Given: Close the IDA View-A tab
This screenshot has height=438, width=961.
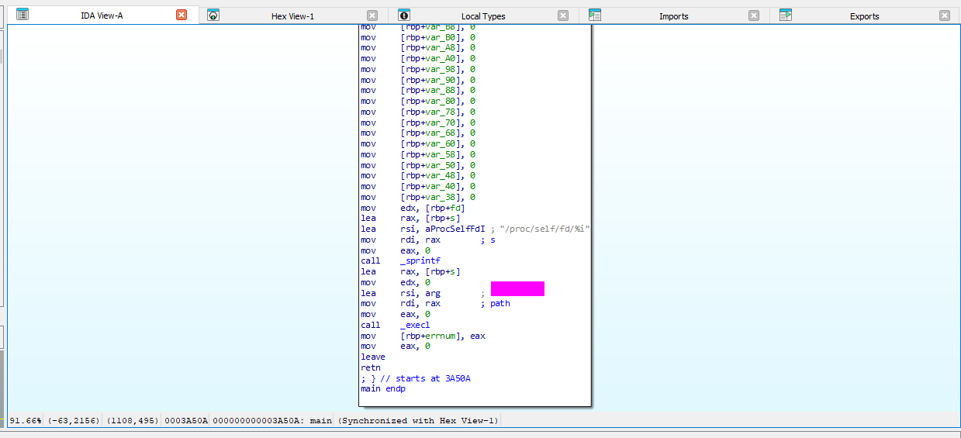Looking at the screenshot, I should click(x=181, y=15).
